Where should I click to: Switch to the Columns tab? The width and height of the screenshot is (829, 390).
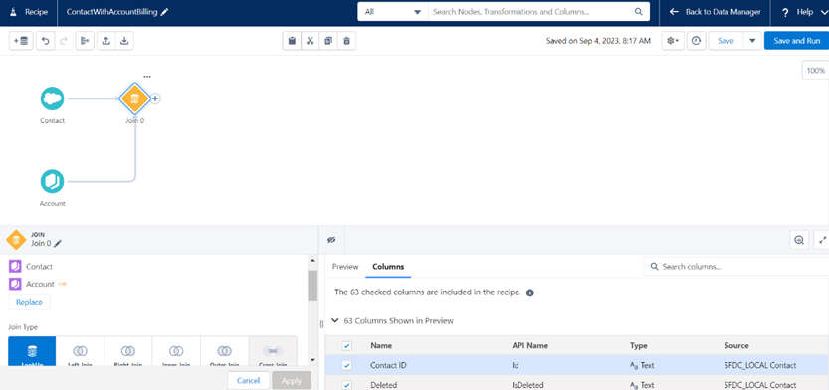point(388,267)
